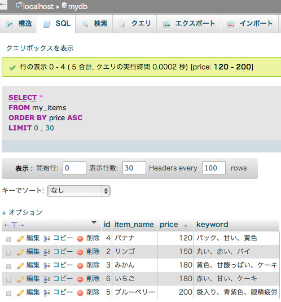Sort by the item_name column header
Viewport: 281px width, 302px height.
tap(134, 225)
